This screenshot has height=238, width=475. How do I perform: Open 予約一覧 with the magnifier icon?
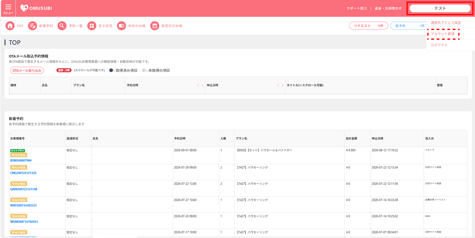(x=62, y=26)
